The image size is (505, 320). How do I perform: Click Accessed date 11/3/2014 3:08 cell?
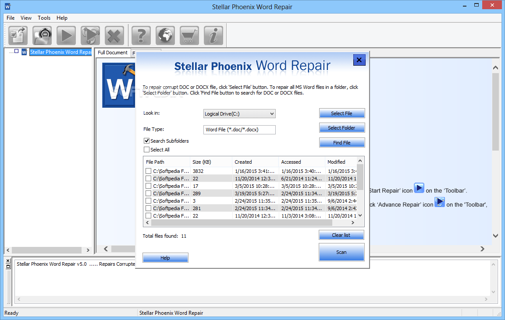[301, 216]
